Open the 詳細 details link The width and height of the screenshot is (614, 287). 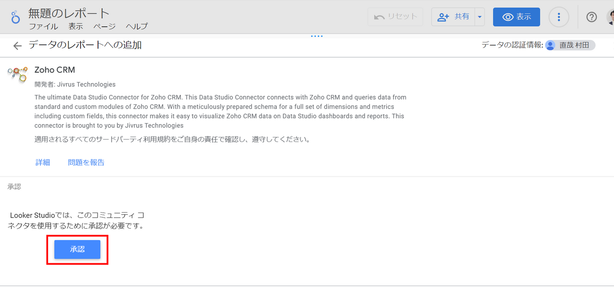(x=43, y=162)
